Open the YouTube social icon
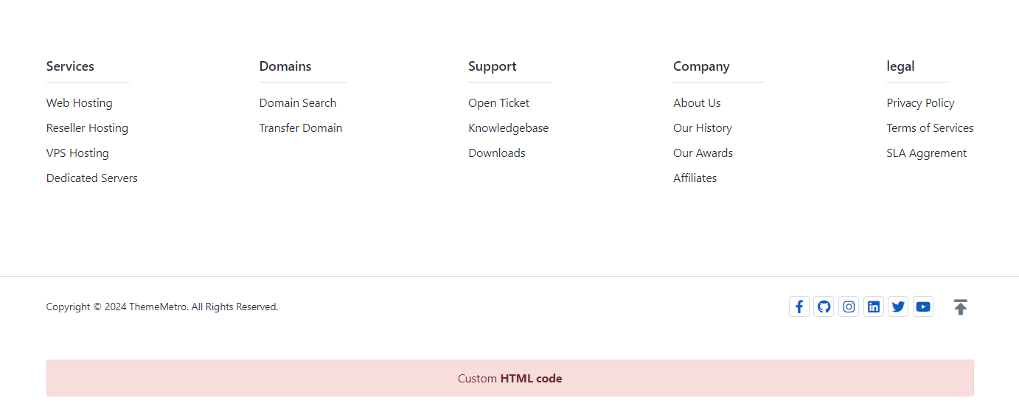Screen dimensions: 1019x420 [923, 307]
